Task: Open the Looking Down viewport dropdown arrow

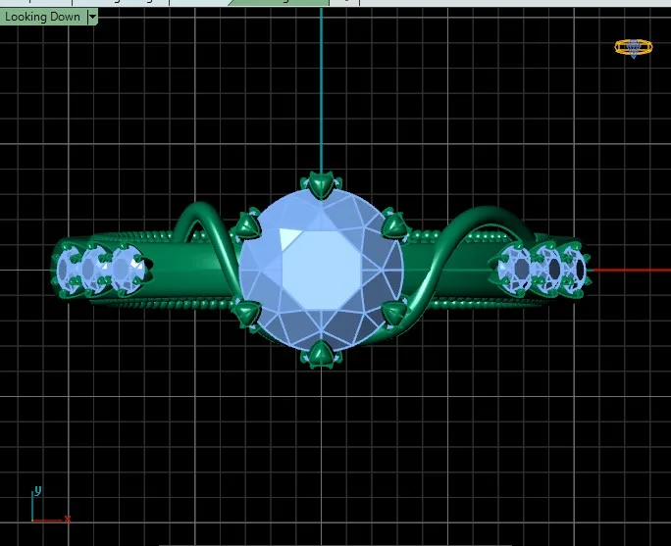Action: pos(92,17)
